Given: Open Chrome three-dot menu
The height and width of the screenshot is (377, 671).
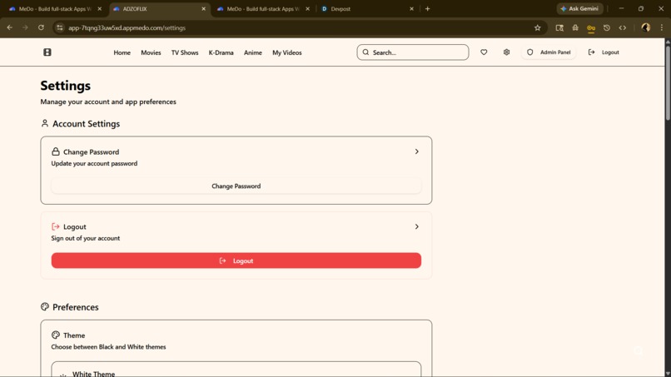Looking at the screenshot, I should click(x=662, y=27).
